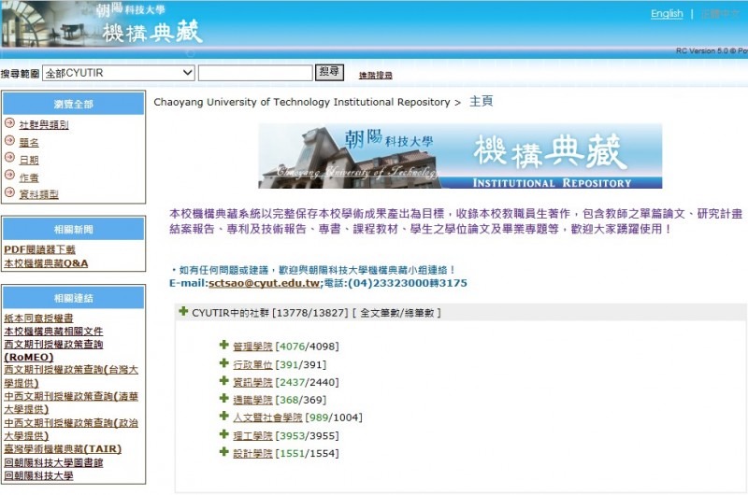Open the 理工學院 community link
This screenshot has height=495, width=748.
point(252,436)
